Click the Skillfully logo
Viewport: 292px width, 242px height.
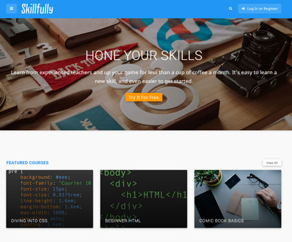pyautogui.click(x=37, y=9)
